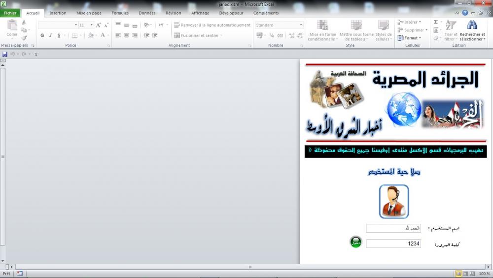The width and height of the screenshot is (493, 278).
Task: Toggle underline S formatting
Action: [59, 35]
